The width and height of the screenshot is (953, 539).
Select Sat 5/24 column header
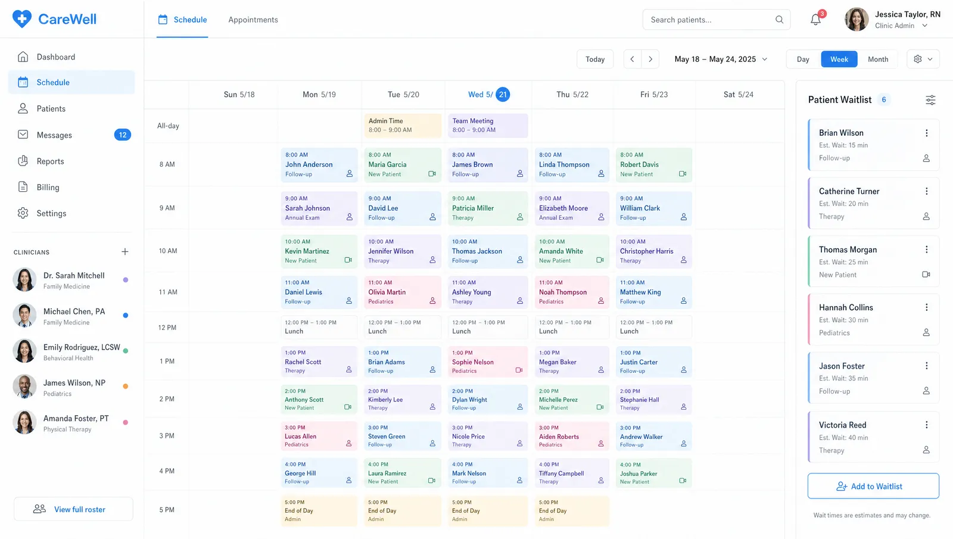[739, 95]
